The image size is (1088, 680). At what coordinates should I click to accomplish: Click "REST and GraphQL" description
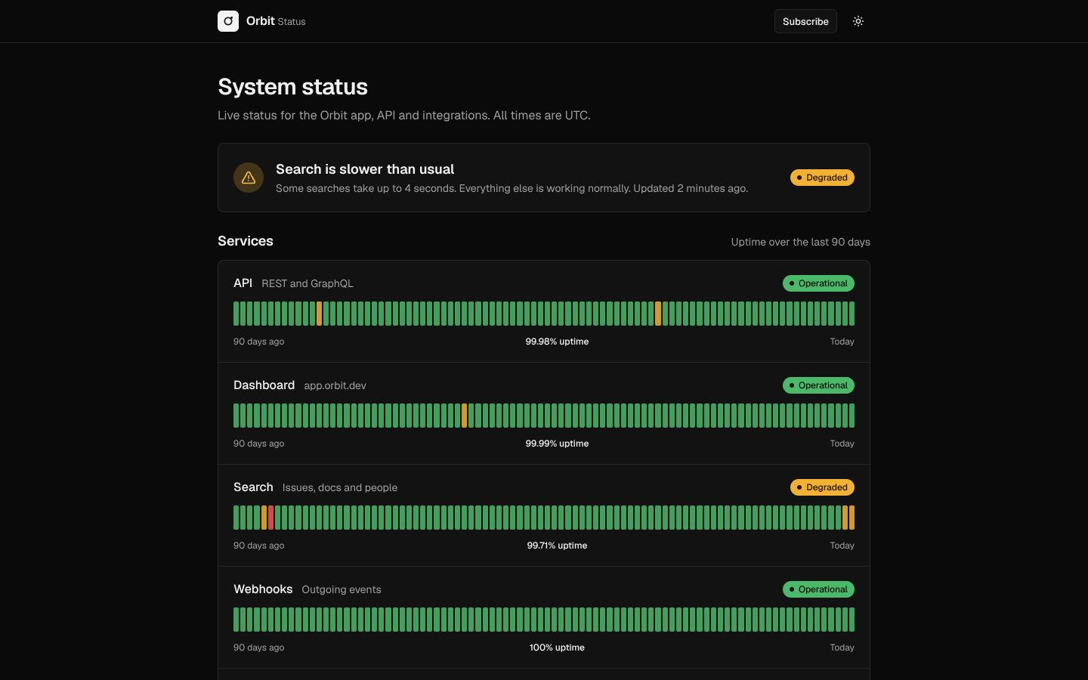click(x=308, y=283)
